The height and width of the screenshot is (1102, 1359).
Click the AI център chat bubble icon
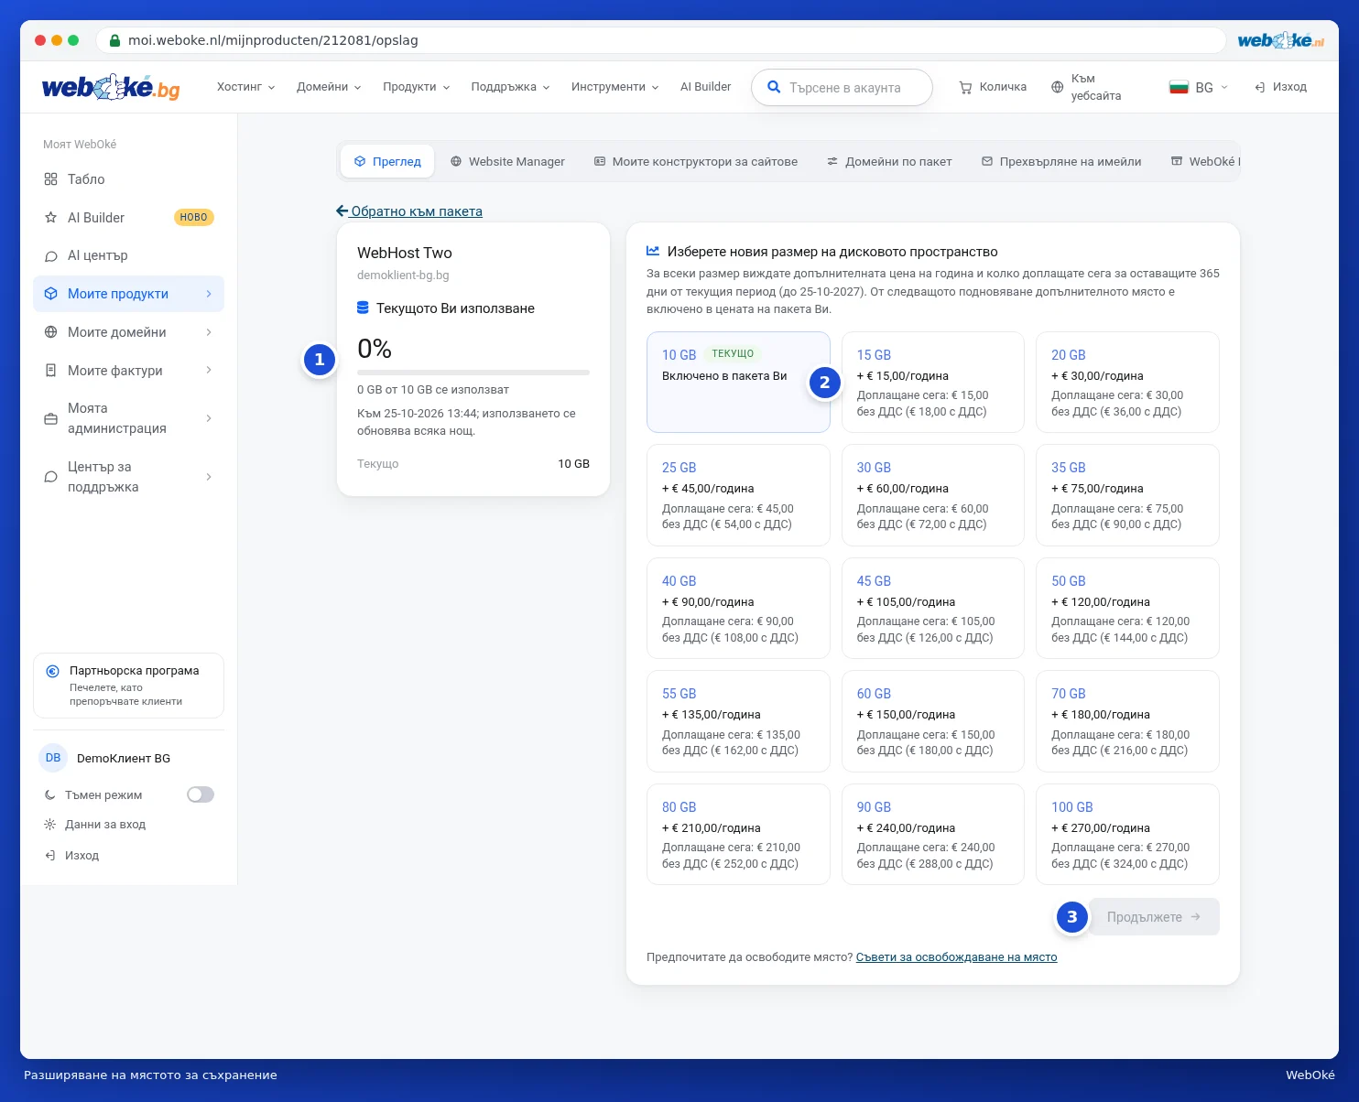(51, 255)
